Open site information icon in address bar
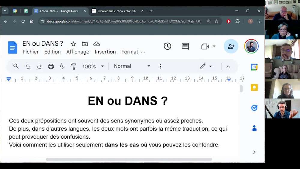 coord(42,21)
